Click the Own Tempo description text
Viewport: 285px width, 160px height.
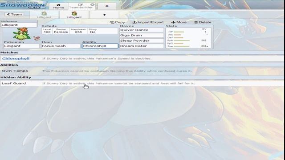coord(117,71)
